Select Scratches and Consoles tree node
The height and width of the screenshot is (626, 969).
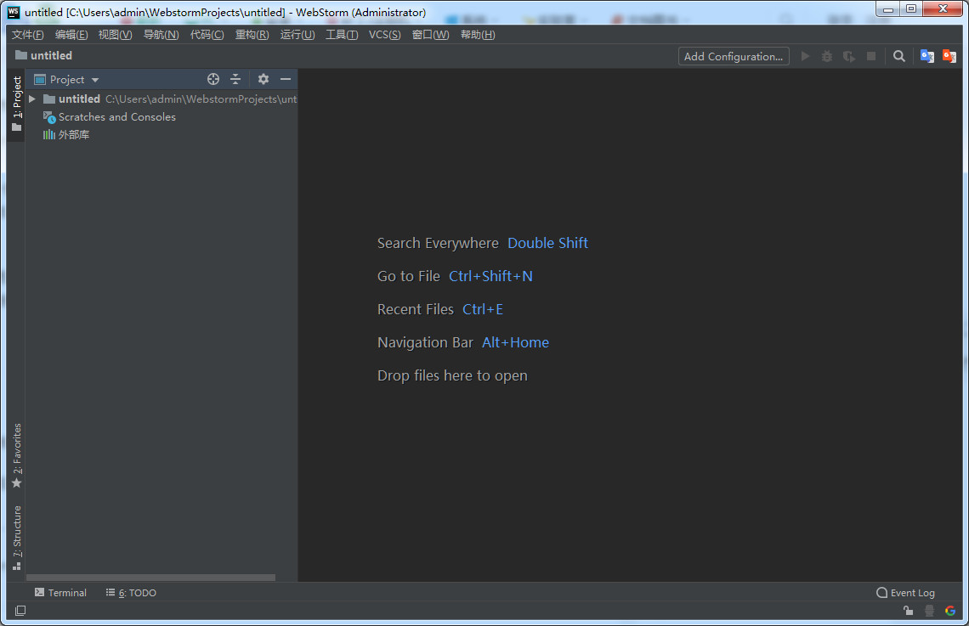point(116,117)
